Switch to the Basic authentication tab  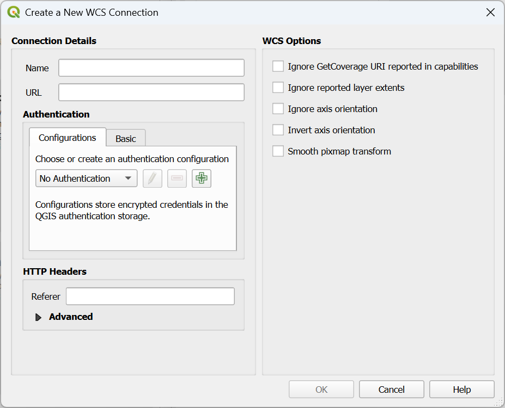point(125,139)
